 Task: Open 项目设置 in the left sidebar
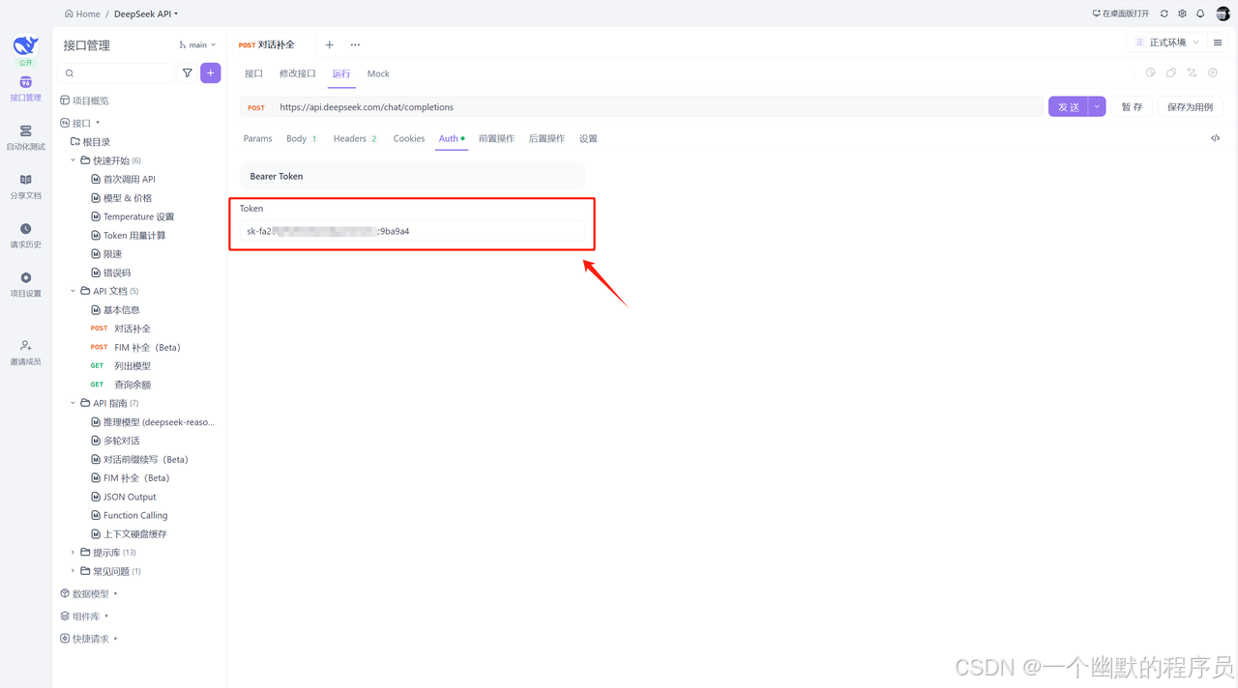tap(26, 284)
